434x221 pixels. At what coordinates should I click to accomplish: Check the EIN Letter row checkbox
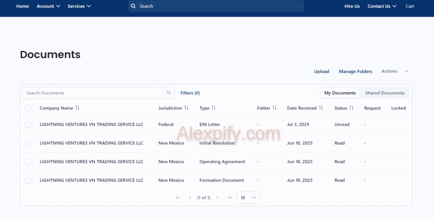pyautogui.click(x=28, y=125)
